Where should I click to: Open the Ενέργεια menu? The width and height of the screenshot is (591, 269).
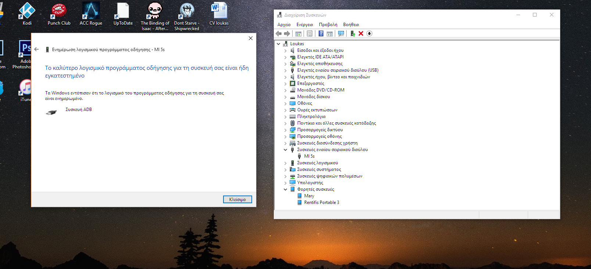pos(305,25)
